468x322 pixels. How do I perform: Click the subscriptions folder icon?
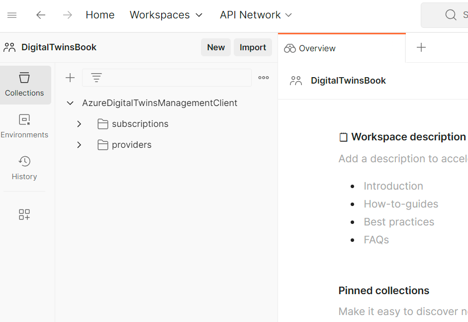103,124
